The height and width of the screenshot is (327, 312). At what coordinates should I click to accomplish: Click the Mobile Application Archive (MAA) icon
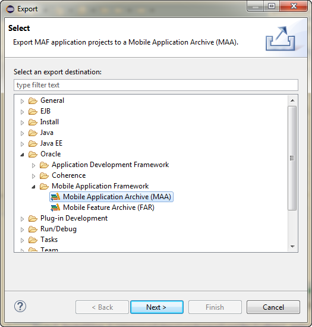pos(55,197)
